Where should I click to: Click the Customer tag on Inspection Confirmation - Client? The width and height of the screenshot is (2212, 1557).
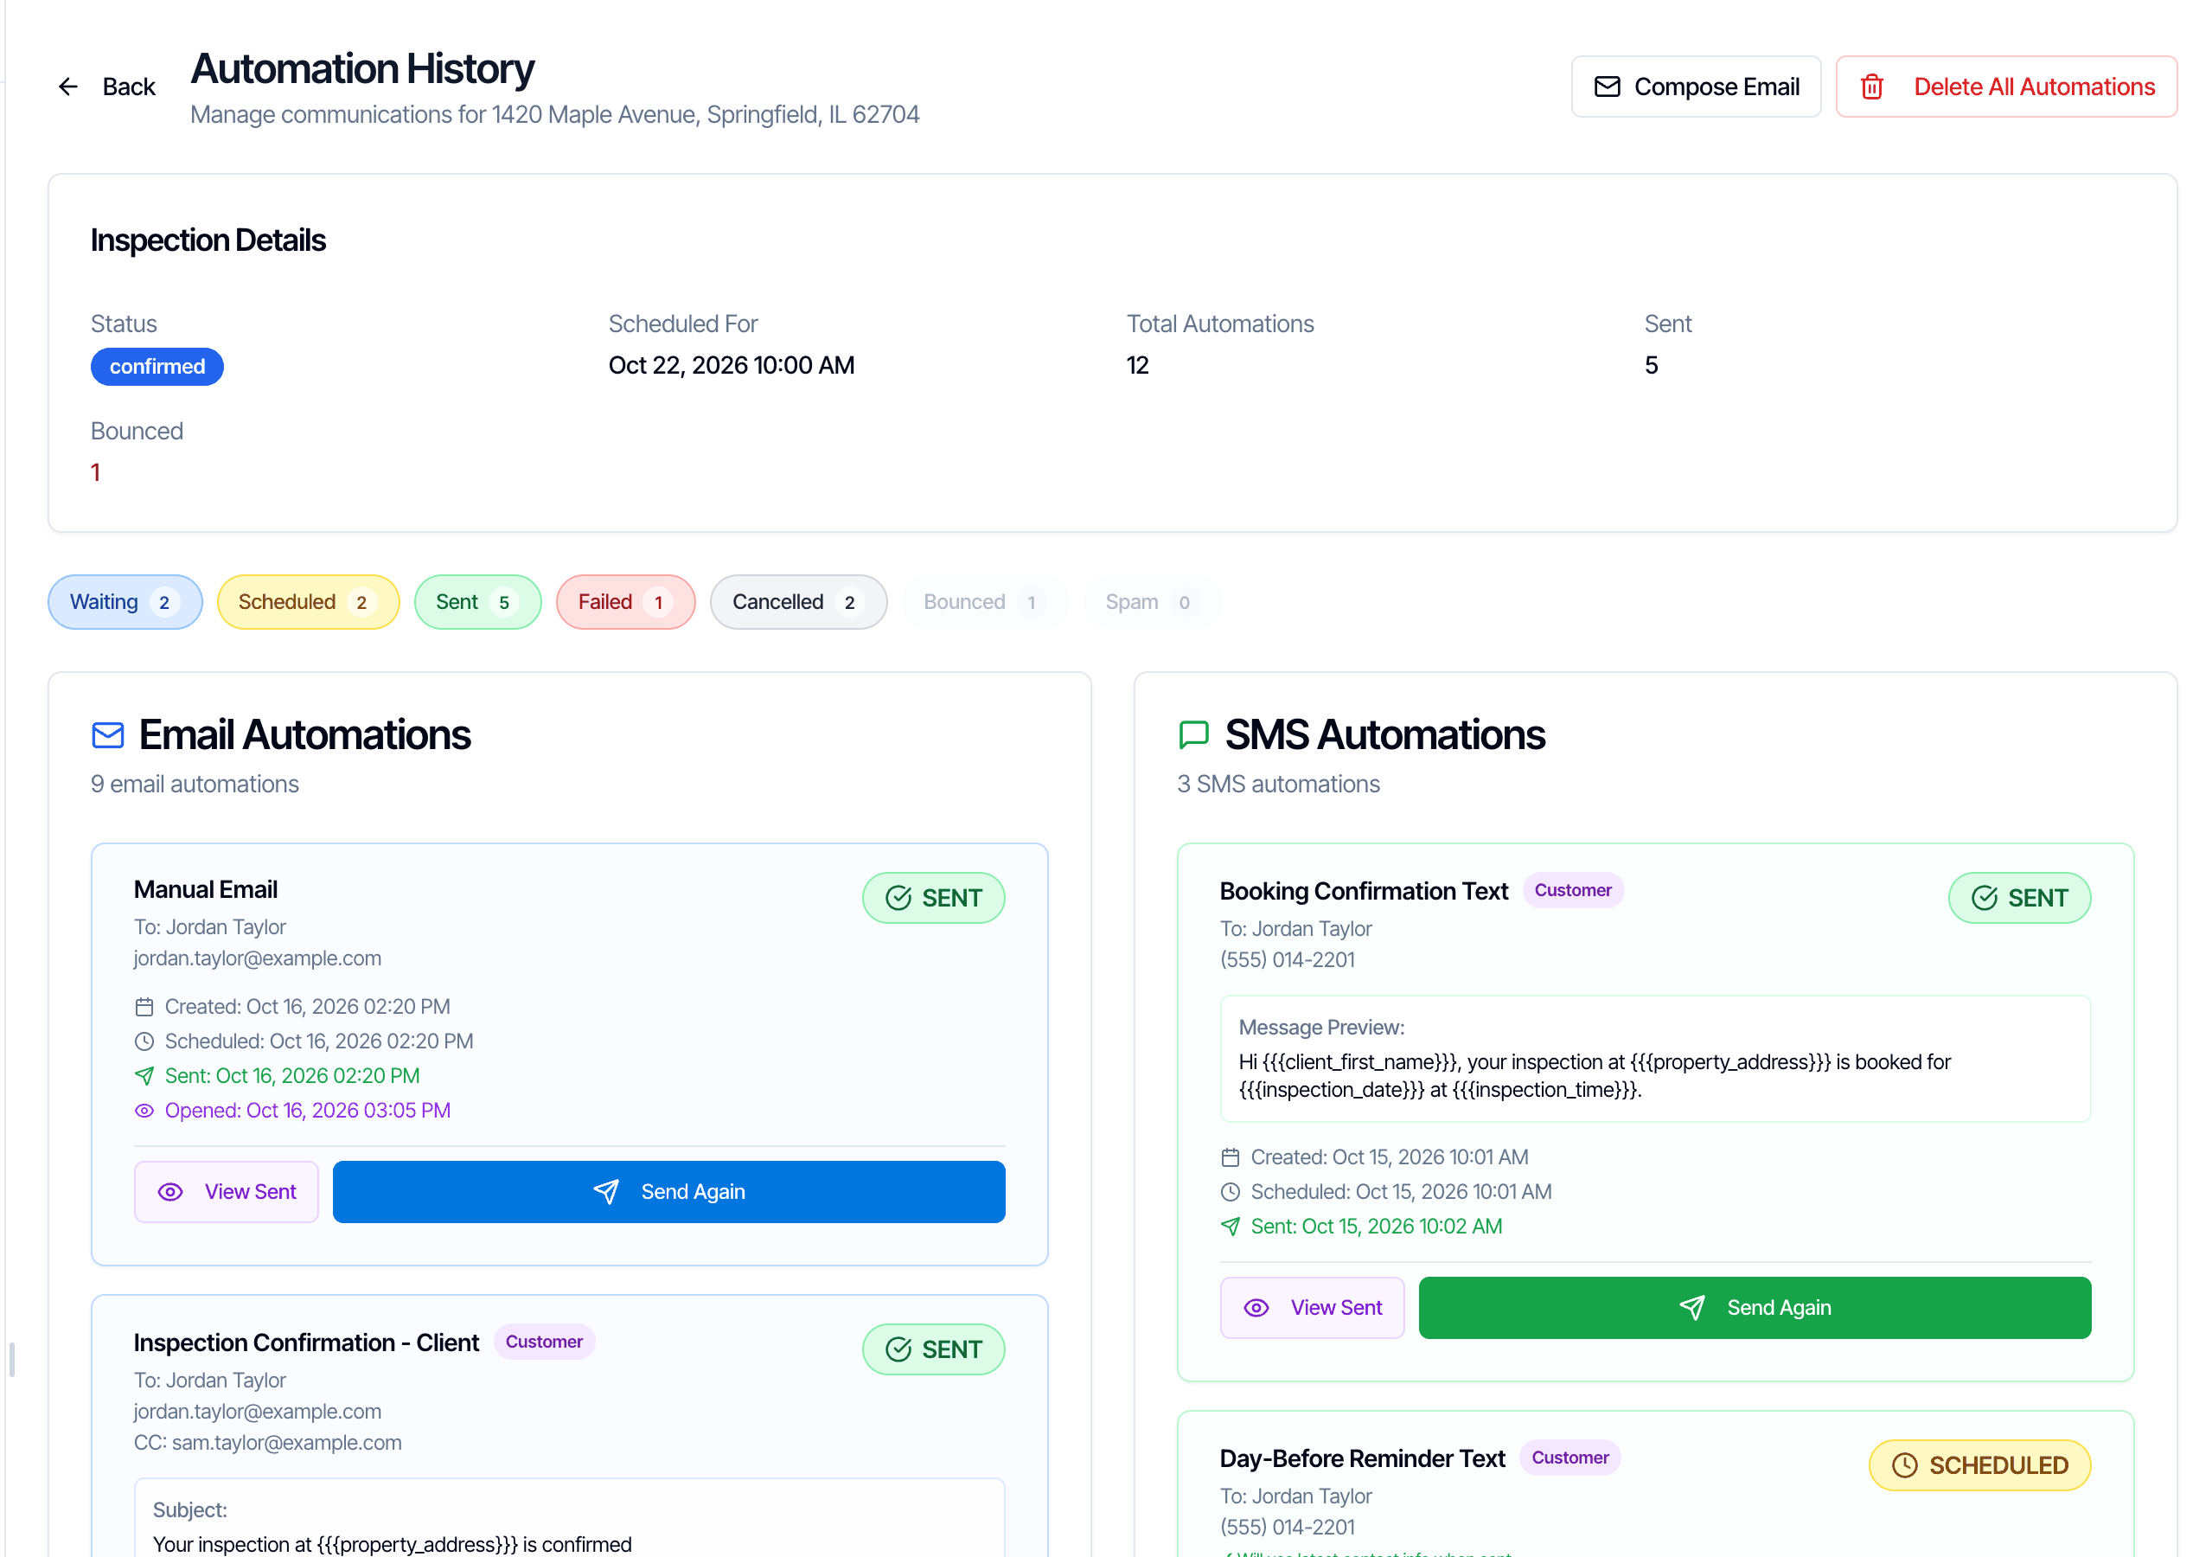[544, 1342]
